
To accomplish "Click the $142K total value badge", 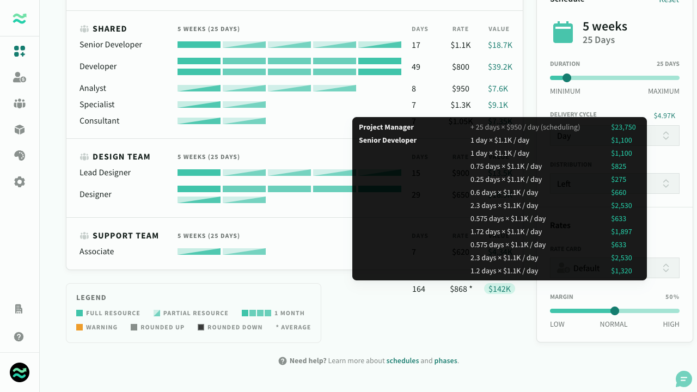I will [x=499, y=289].
